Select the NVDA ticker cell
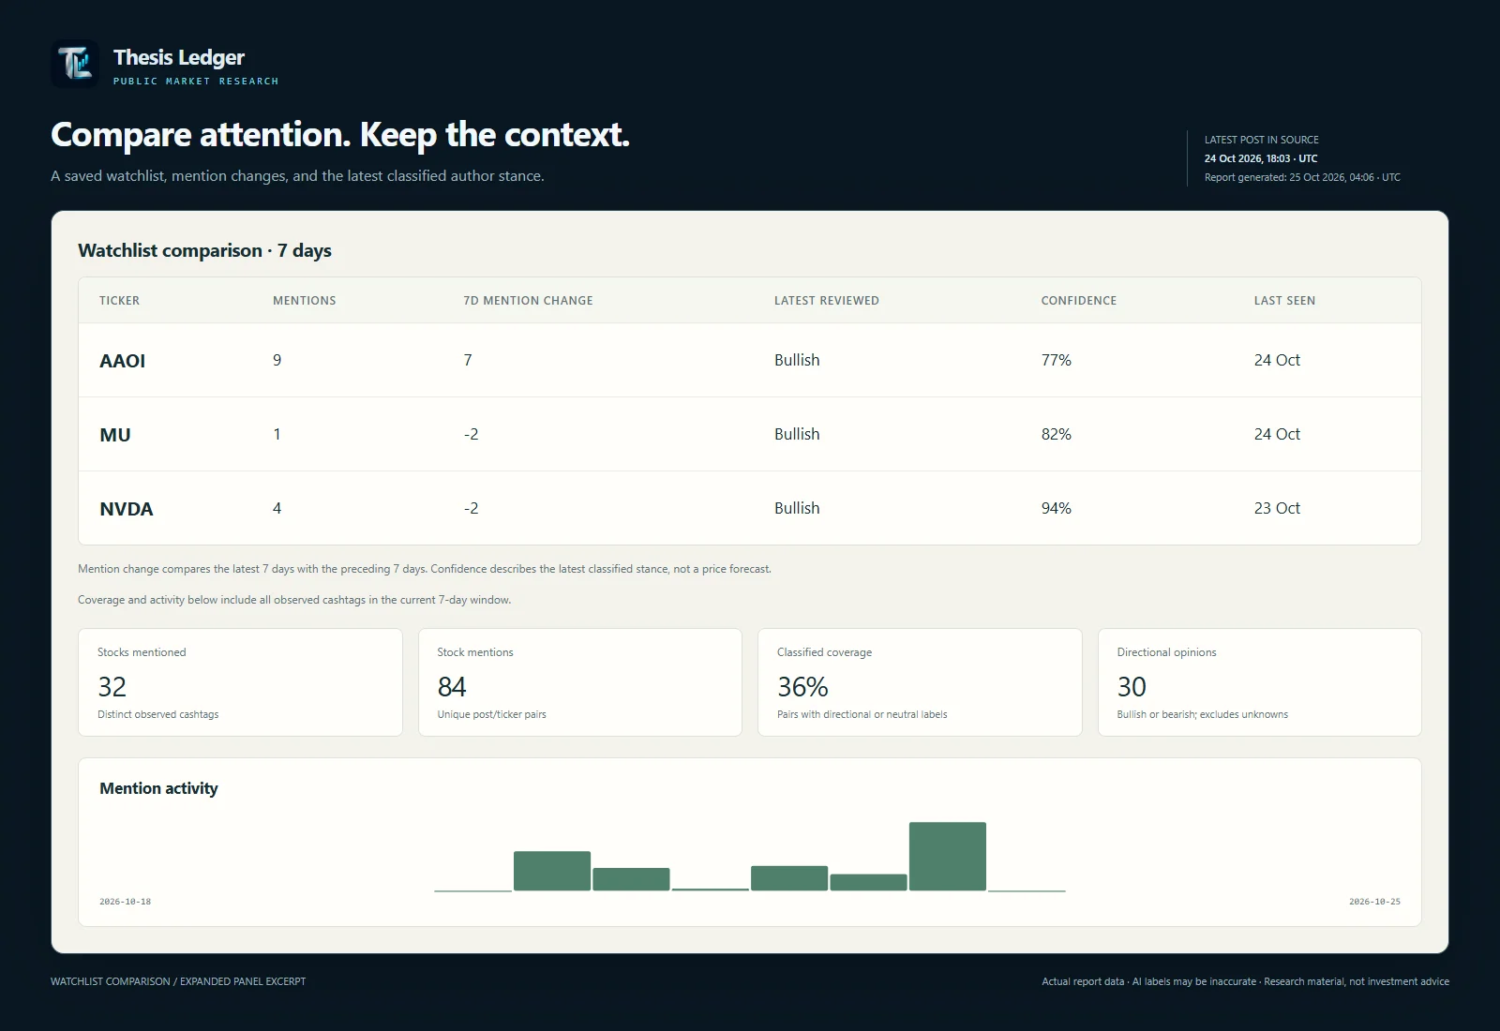The width and height of the screenshot is (1500, 1031). pos(126,509)
